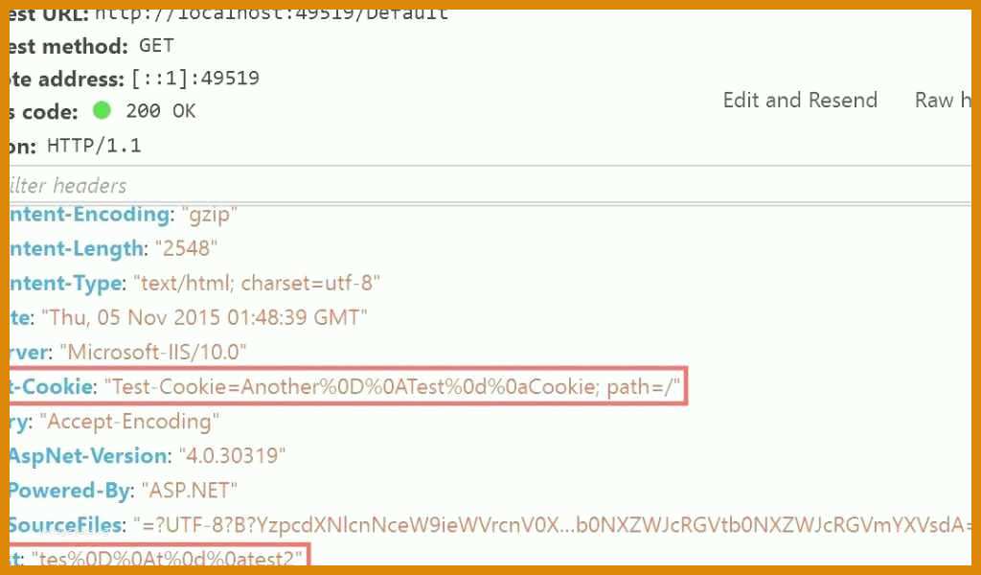Select the AspNet-Version value 4.0.30319
This screenshot has height=575, width=981.
[x=232, y=455]
